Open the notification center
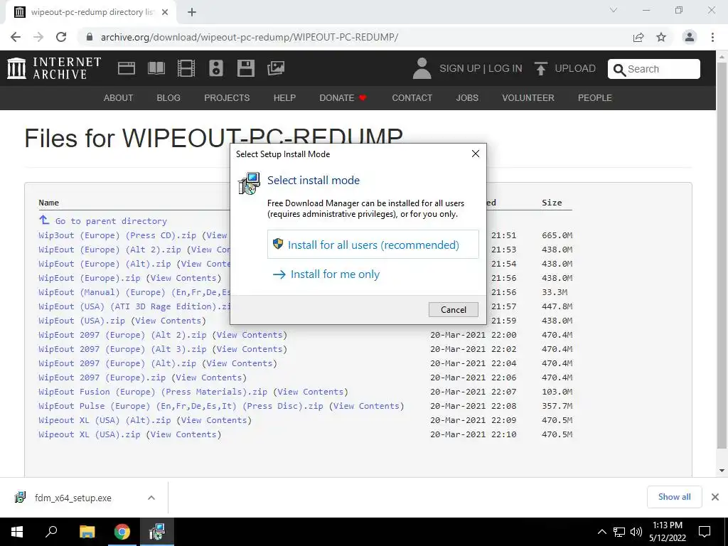The image size is (728, 546). [705, 532]
